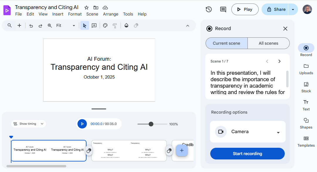Open the Shapes panel
This screenshot has height=172, width=317.
tap(306, 123)
